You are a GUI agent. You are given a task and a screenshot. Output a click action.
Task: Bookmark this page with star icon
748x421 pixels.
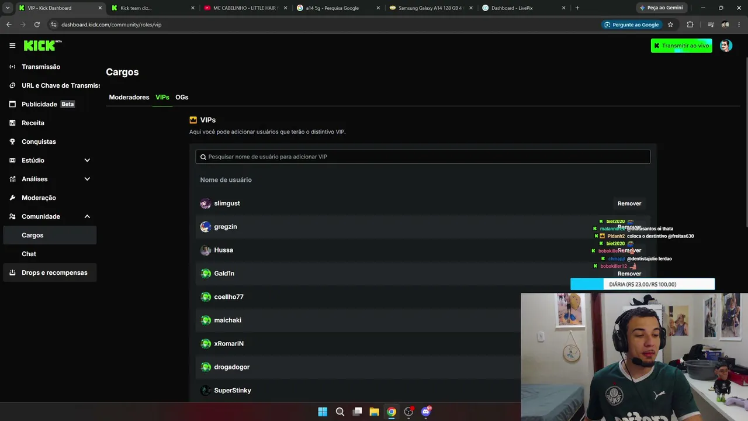(x=670, y=25)
